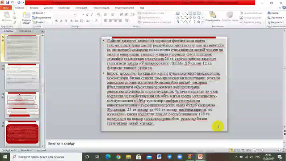Pick the font color button
This screenshot has width=286, height=161.
point(97,21)
